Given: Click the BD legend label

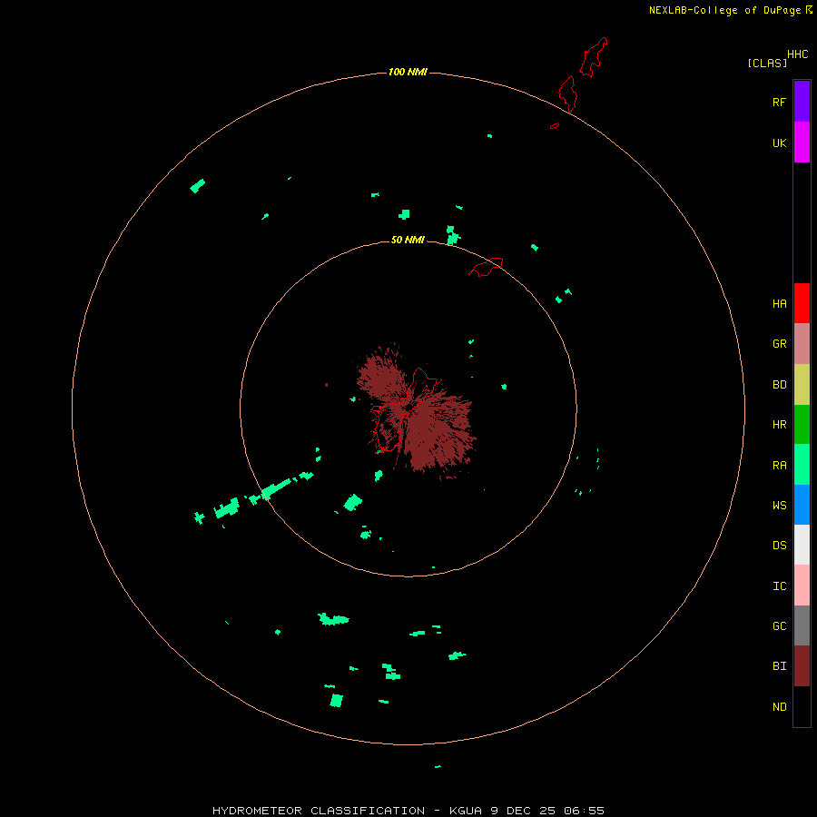Looking at the screenshot, I should (779, 385).
